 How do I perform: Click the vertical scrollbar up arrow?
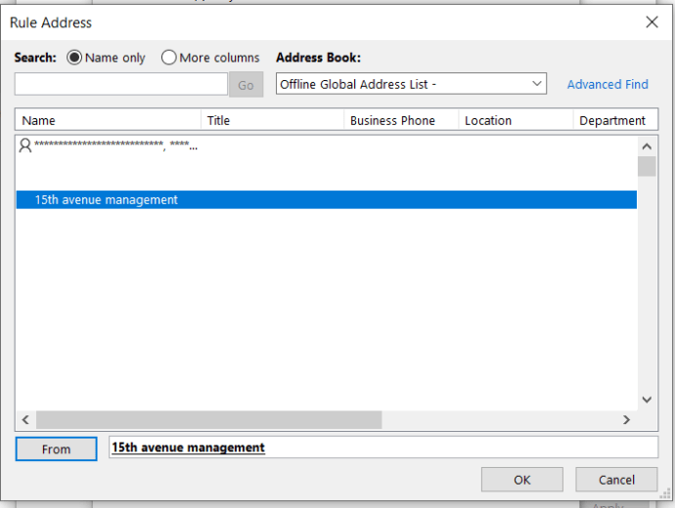pos(647,147)
